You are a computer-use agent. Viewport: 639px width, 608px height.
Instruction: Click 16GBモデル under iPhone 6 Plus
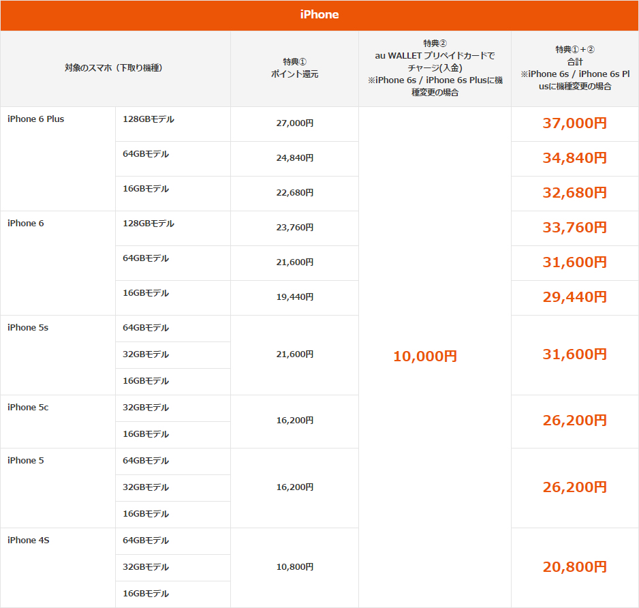click(x=146, y=189)
